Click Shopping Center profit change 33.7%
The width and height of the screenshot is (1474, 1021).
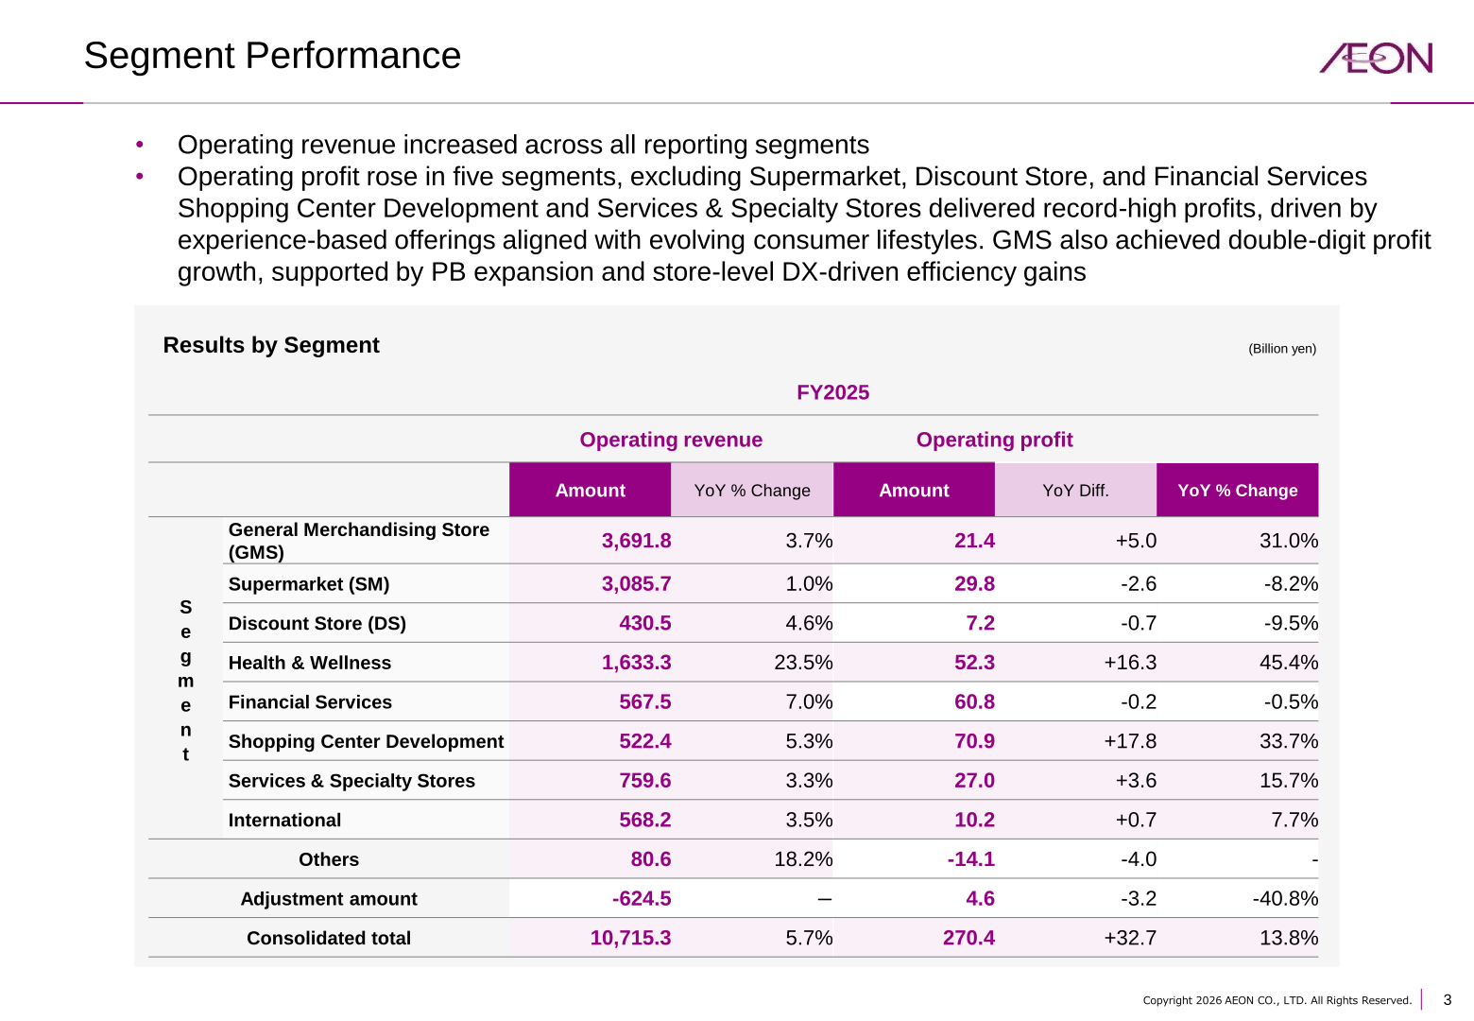(x=1289, y=741)
